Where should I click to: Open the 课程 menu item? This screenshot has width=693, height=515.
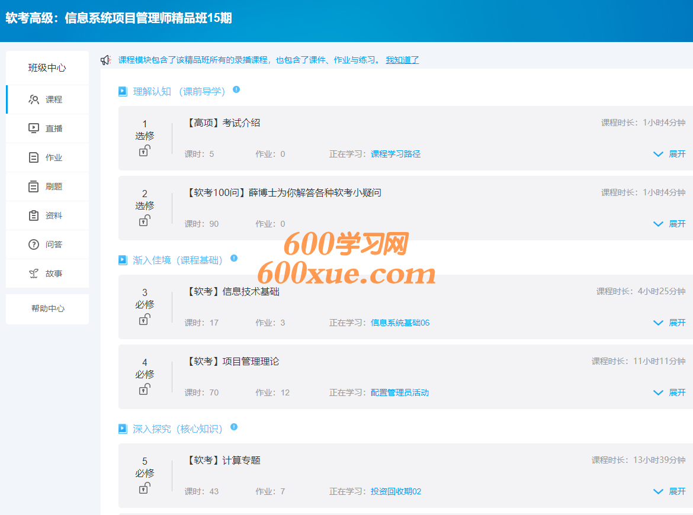(47, 99)
